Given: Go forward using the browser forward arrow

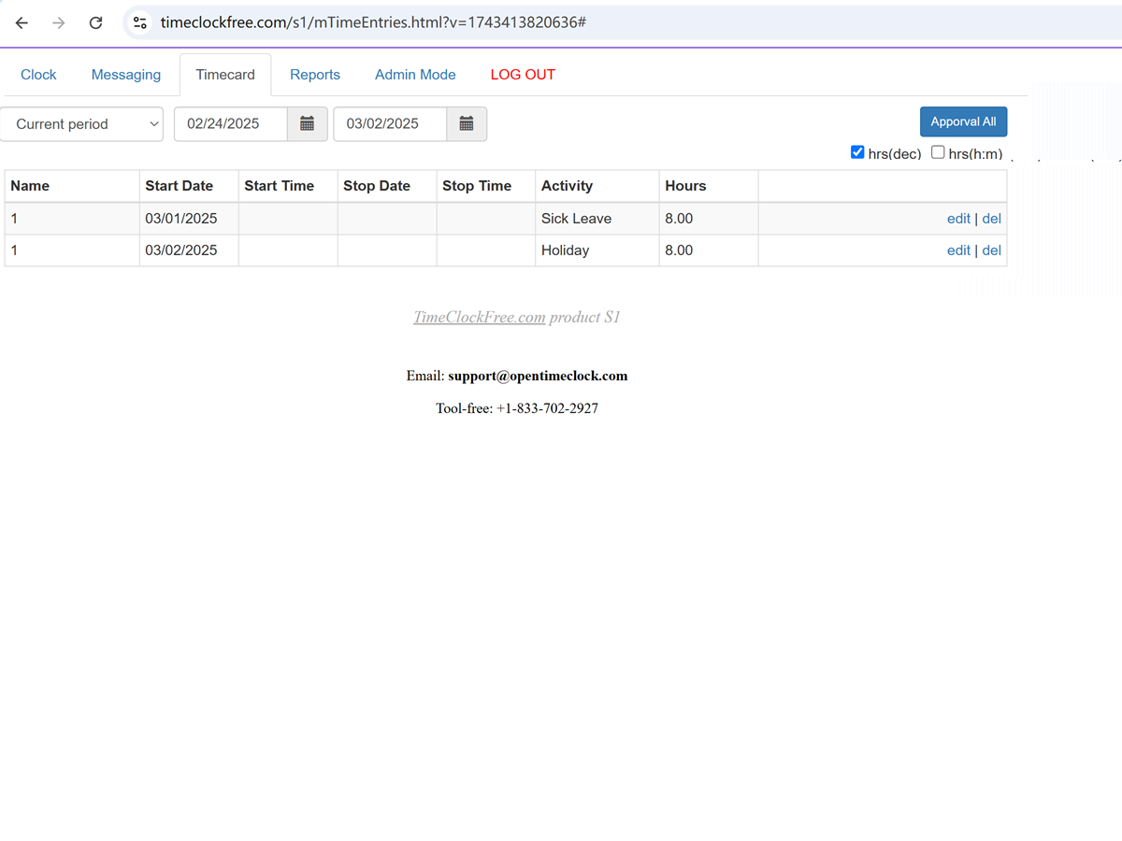Looking at the screenshot, I should (x=59, y=22).
